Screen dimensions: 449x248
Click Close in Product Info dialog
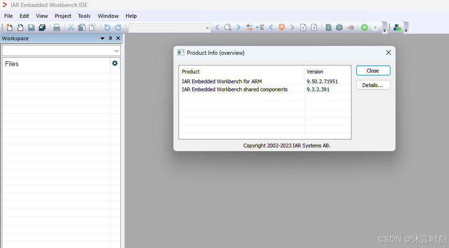click(x=373, y=71)
